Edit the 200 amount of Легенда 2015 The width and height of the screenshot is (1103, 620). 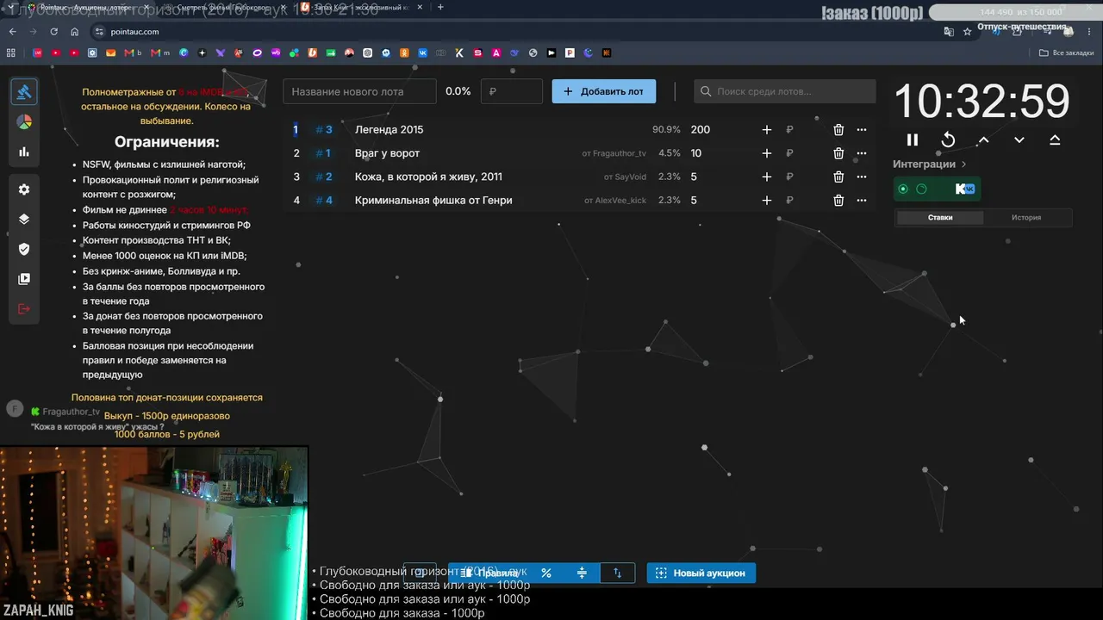pos(701,130)
